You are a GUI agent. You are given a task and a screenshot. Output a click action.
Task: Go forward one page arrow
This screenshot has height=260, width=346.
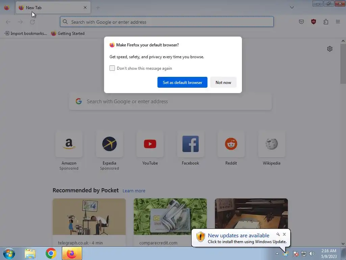20,22
